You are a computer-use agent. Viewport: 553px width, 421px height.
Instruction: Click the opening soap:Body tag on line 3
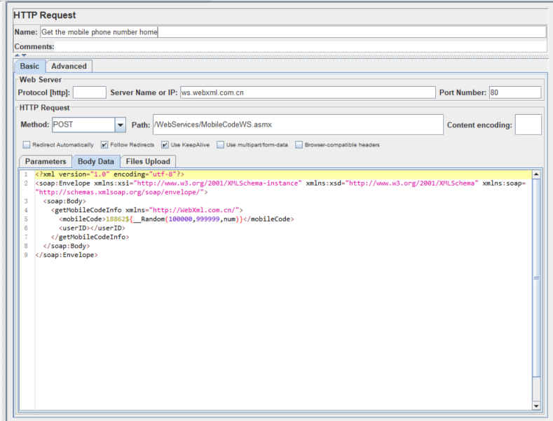[x=64, y=201]
